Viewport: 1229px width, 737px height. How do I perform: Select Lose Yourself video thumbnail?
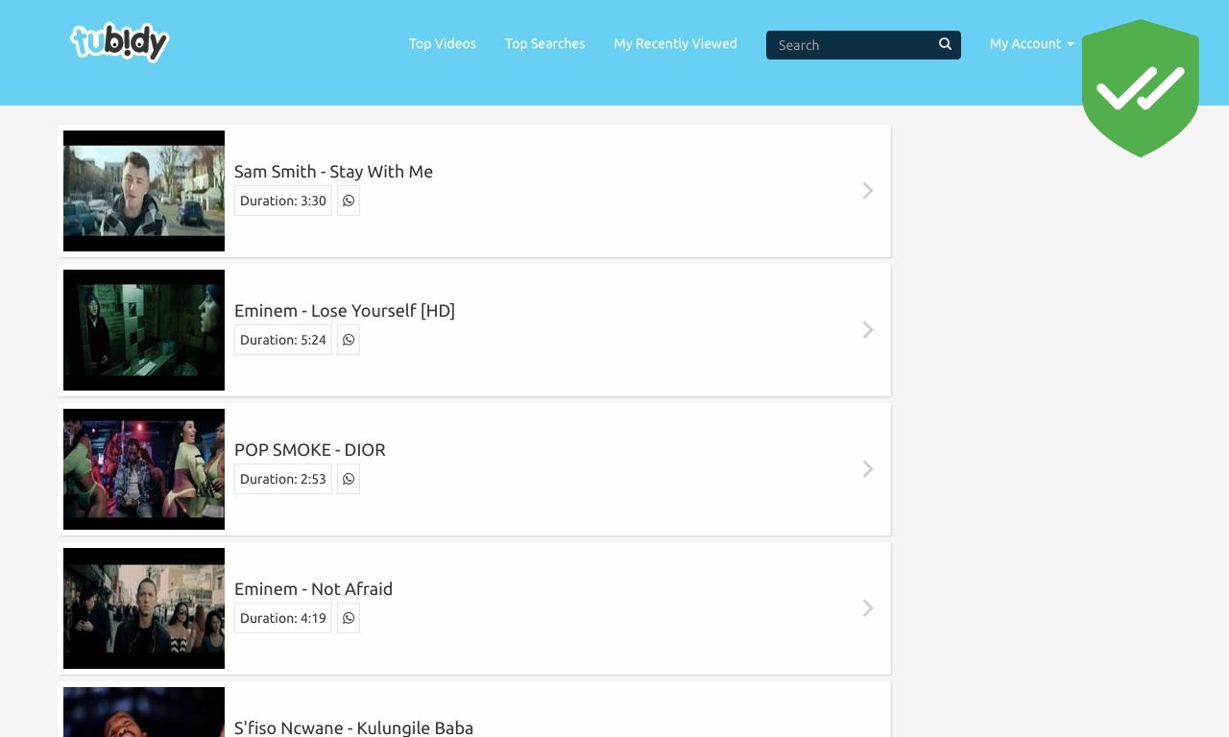click(x=144, y=330)
